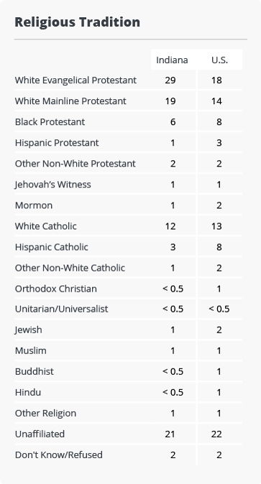Click the Other Non-White Protestant label

[x=75, y=164]
